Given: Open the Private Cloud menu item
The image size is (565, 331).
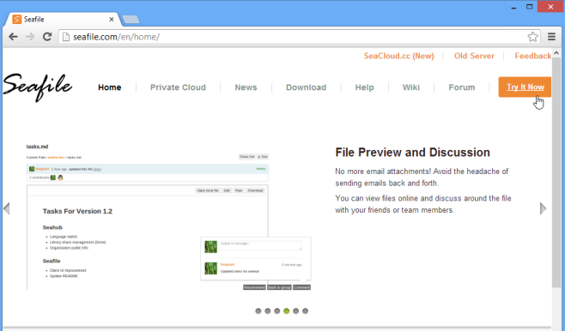Looking at the screenshot, I should point(178,87).
